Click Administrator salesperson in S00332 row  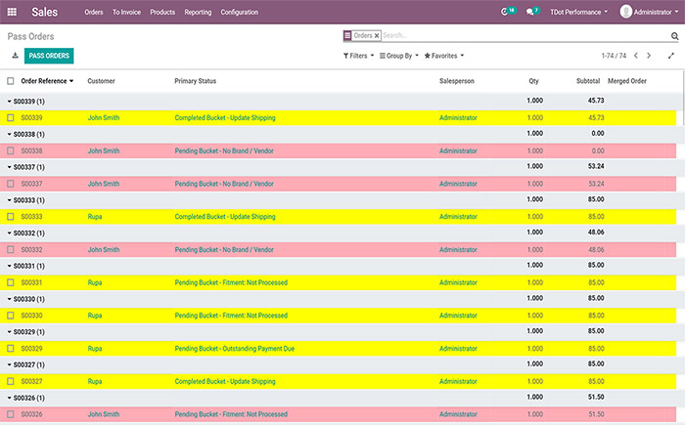tap(458, 249)
